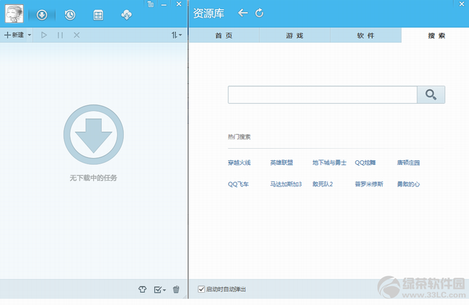Switch to the 软件 tab

pyautogui.click(x=366, y=36)
